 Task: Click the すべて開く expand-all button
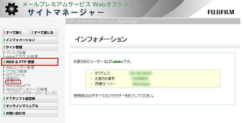coord(15,32)
